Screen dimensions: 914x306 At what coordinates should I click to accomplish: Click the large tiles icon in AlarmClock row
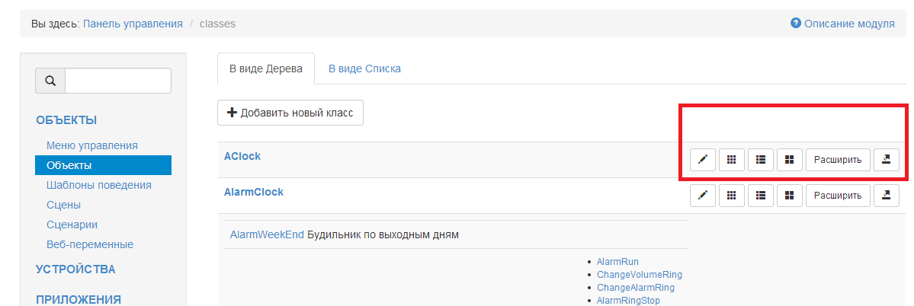(790, 196)
